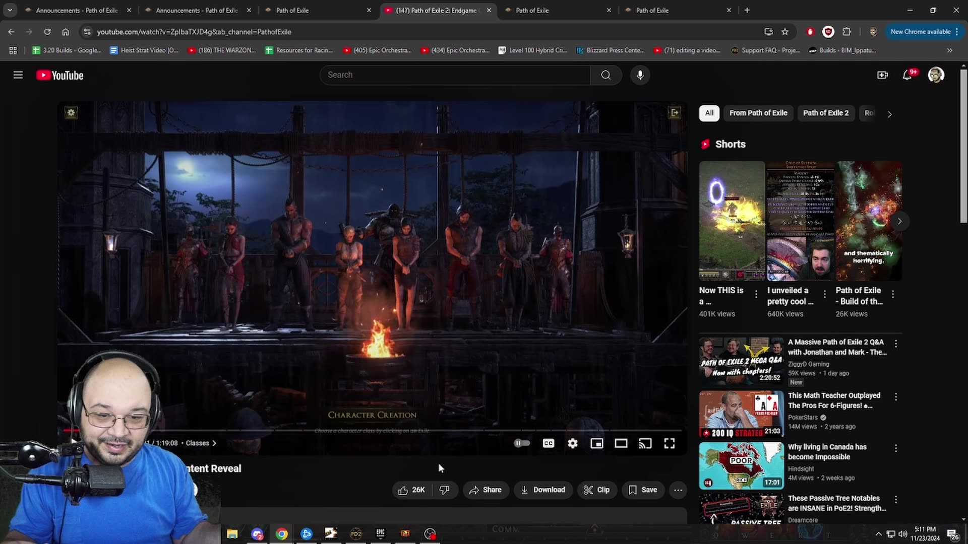The height and width of the screenshot is (544, 968).
Task: Dislike the video
Action: tap(444, 490)
